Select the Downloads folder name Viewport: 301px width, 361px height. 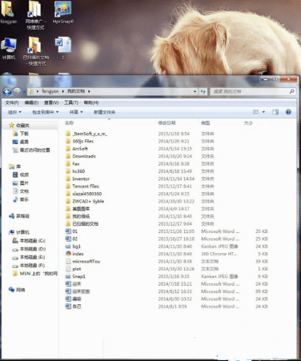[84, 156]
